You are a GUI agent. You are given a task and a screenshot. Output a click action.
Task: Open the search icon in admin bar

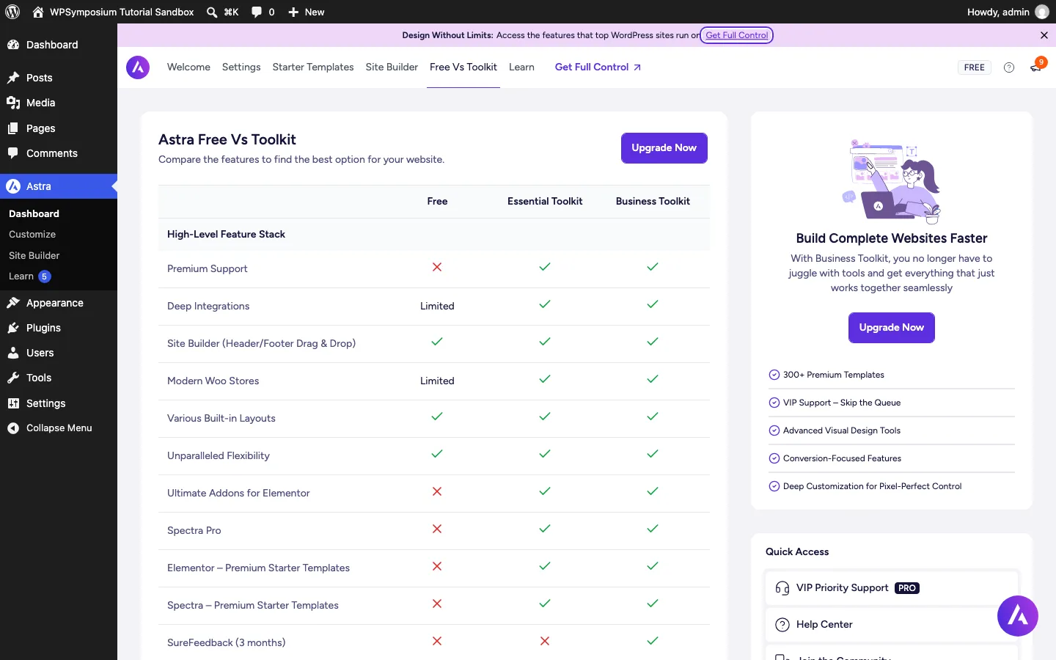coord(212,12)
